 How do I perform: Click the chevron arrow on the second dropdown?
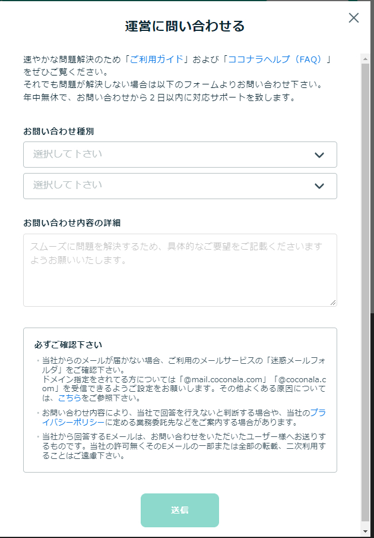319,186
